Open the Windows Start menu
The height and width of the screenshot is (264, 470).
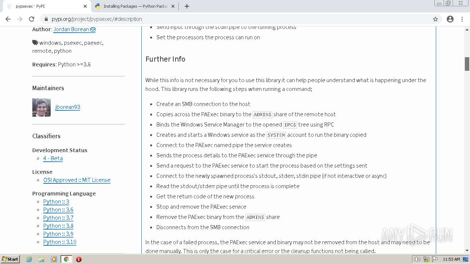[10, 259]
